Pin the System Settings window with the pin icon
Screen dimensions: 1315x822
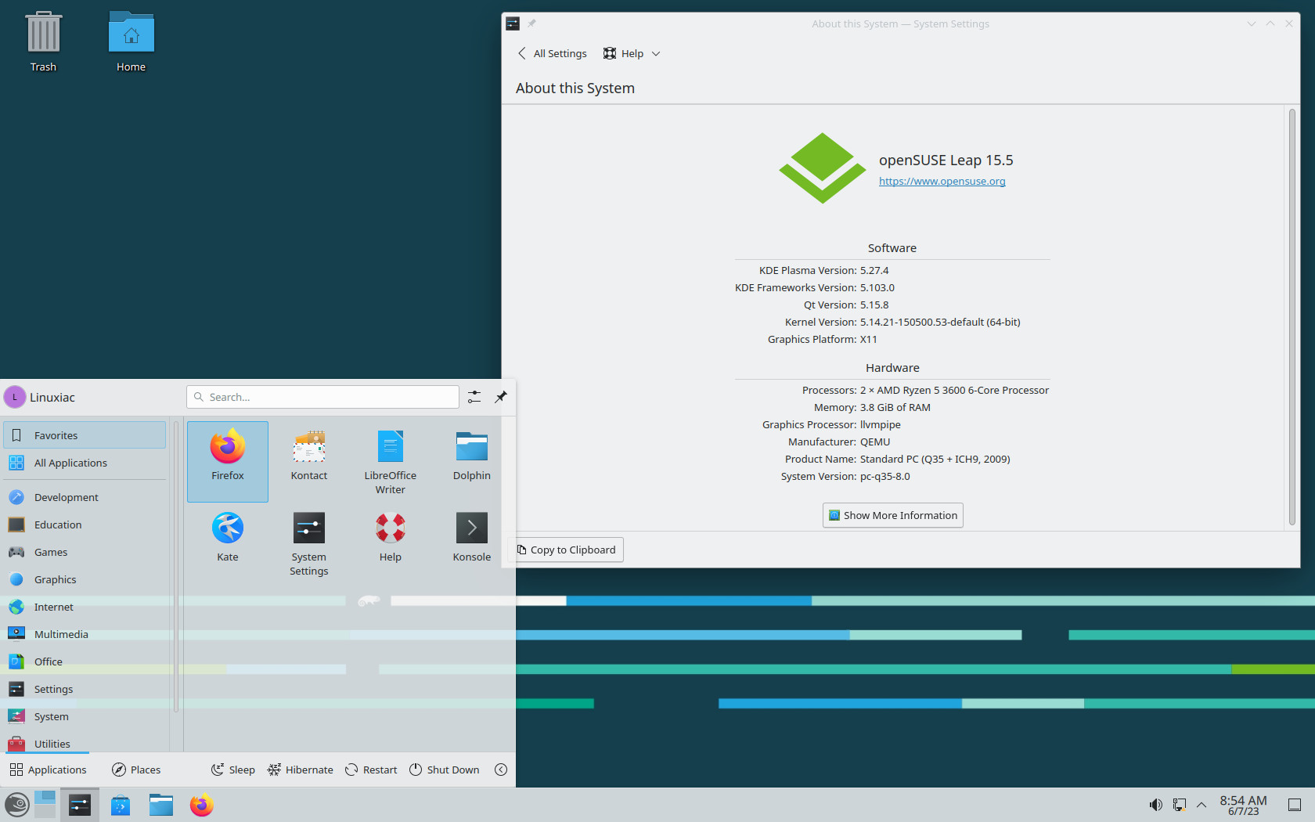pyautogui.click(x=531, y=23)
